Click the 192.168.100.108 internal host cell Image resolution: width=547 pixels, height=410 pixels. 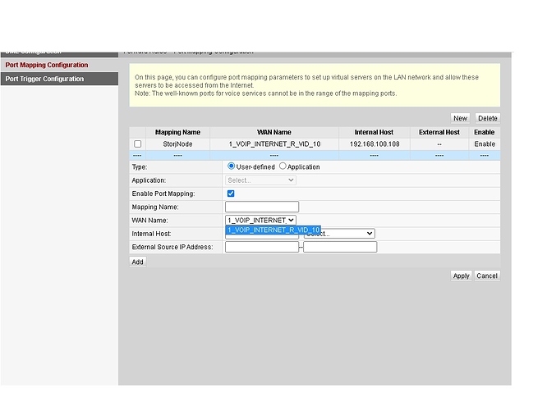374,144
